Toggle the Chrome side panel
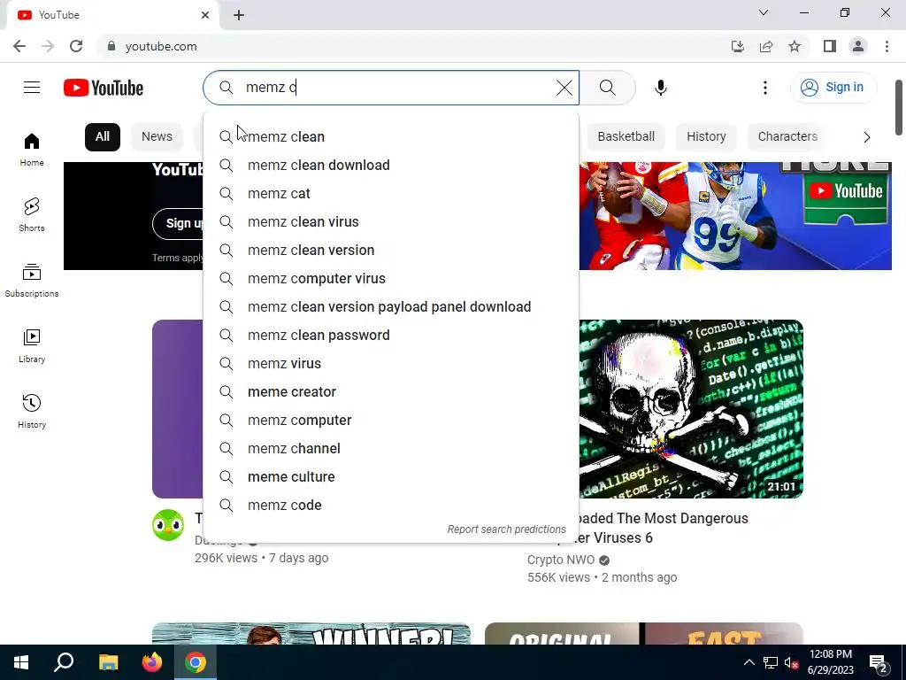The image size is (906, 680). click(830, 46)
